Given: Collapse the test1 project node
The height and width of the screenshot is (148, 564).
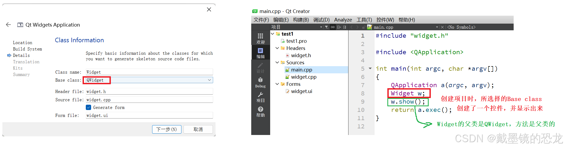Looking at the screenshot, I should pyautogui.click(x=273, y=34).
